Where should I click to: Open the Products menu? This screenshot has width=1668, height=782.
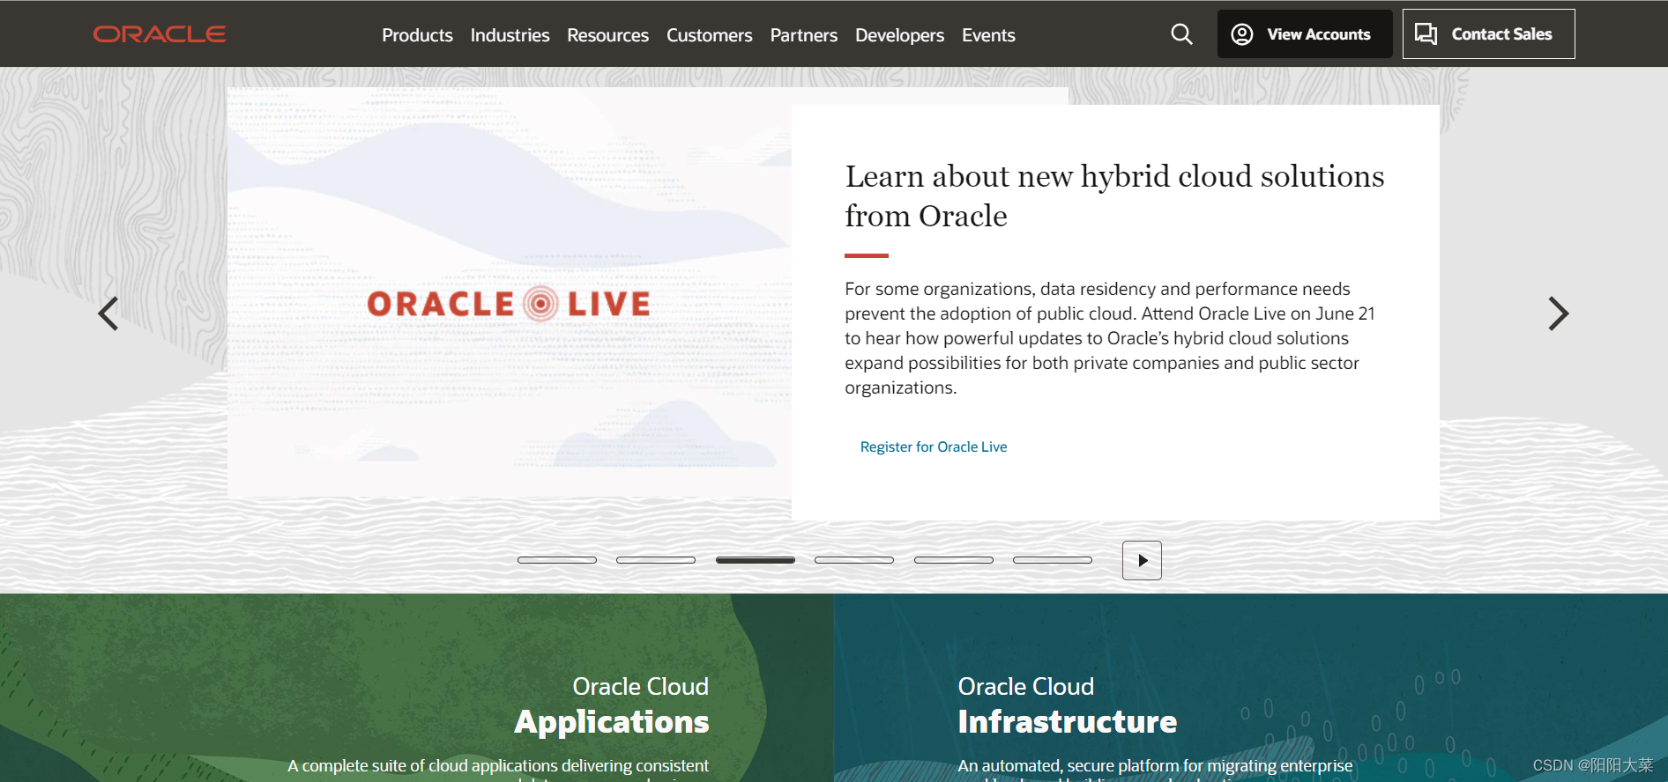coord(417,35)
